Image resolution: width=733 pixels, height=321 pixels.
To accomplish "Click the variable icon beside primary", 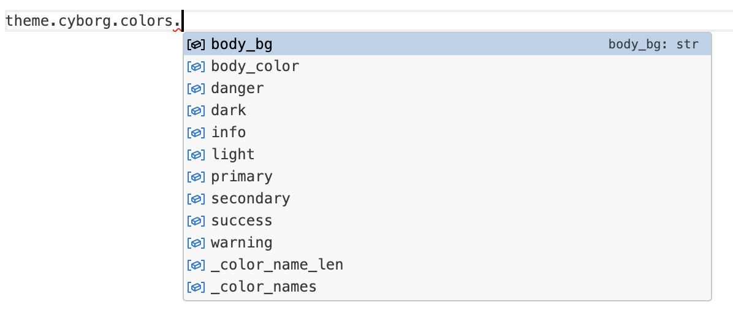I will [196, 177].
